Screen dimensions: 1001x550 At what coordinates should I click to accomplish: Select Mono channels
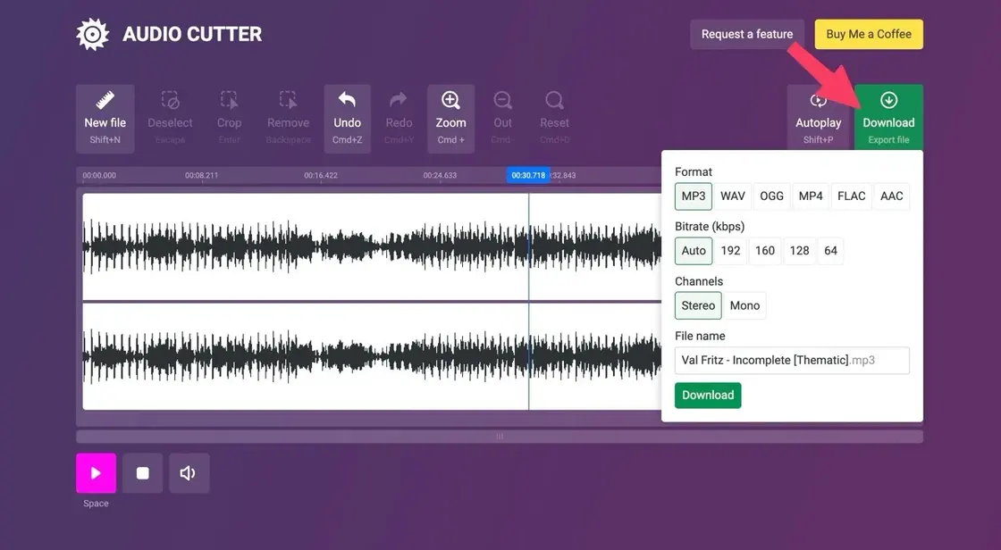745,305
